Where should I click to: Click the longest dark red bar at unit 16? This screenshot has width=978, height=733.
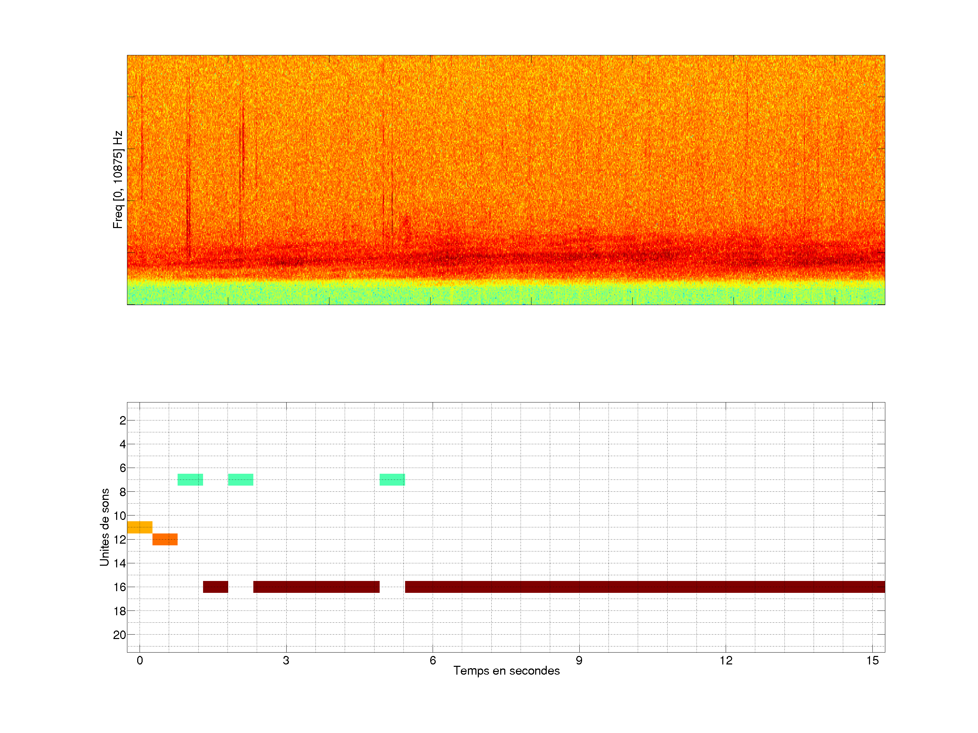(645, 587)
